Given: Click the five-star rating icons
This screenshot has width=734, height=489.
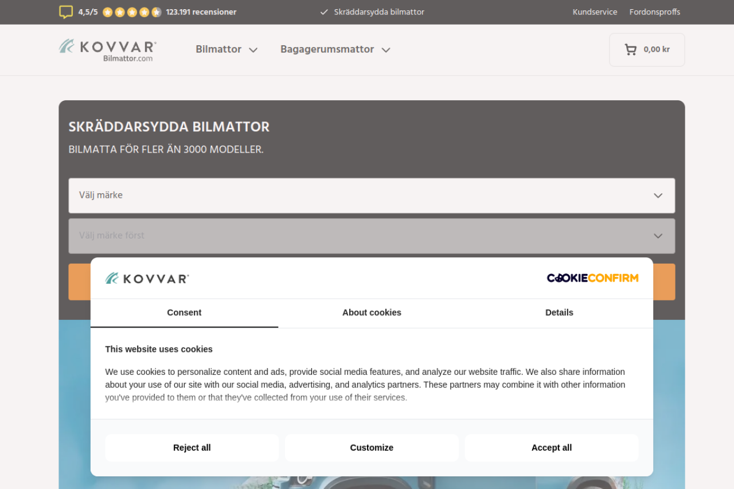Looking at the screenshot, I should tap(132, 12).
